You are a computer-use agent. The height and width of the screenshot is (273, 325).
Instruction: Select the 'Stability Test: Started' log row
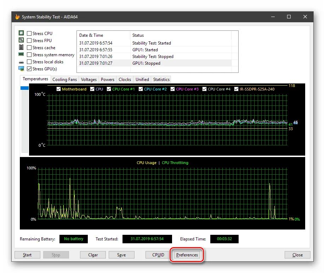point(154,43)
